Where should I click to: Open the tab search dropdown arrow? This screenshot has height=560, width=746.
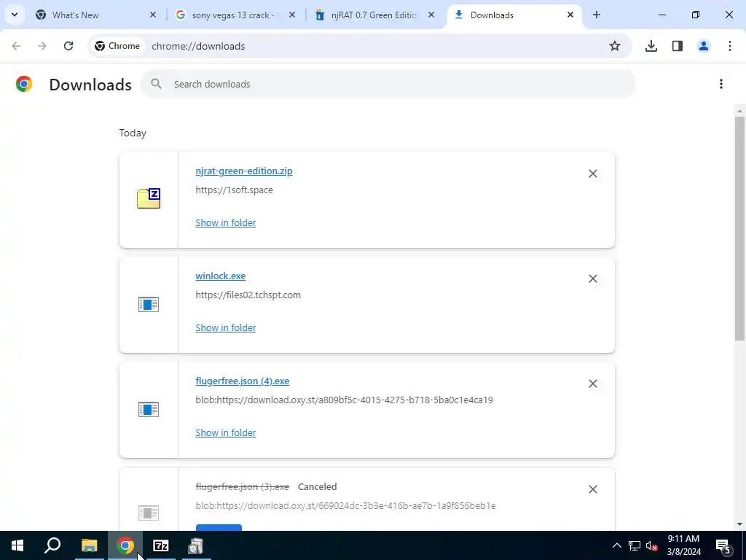click(15, 15)
